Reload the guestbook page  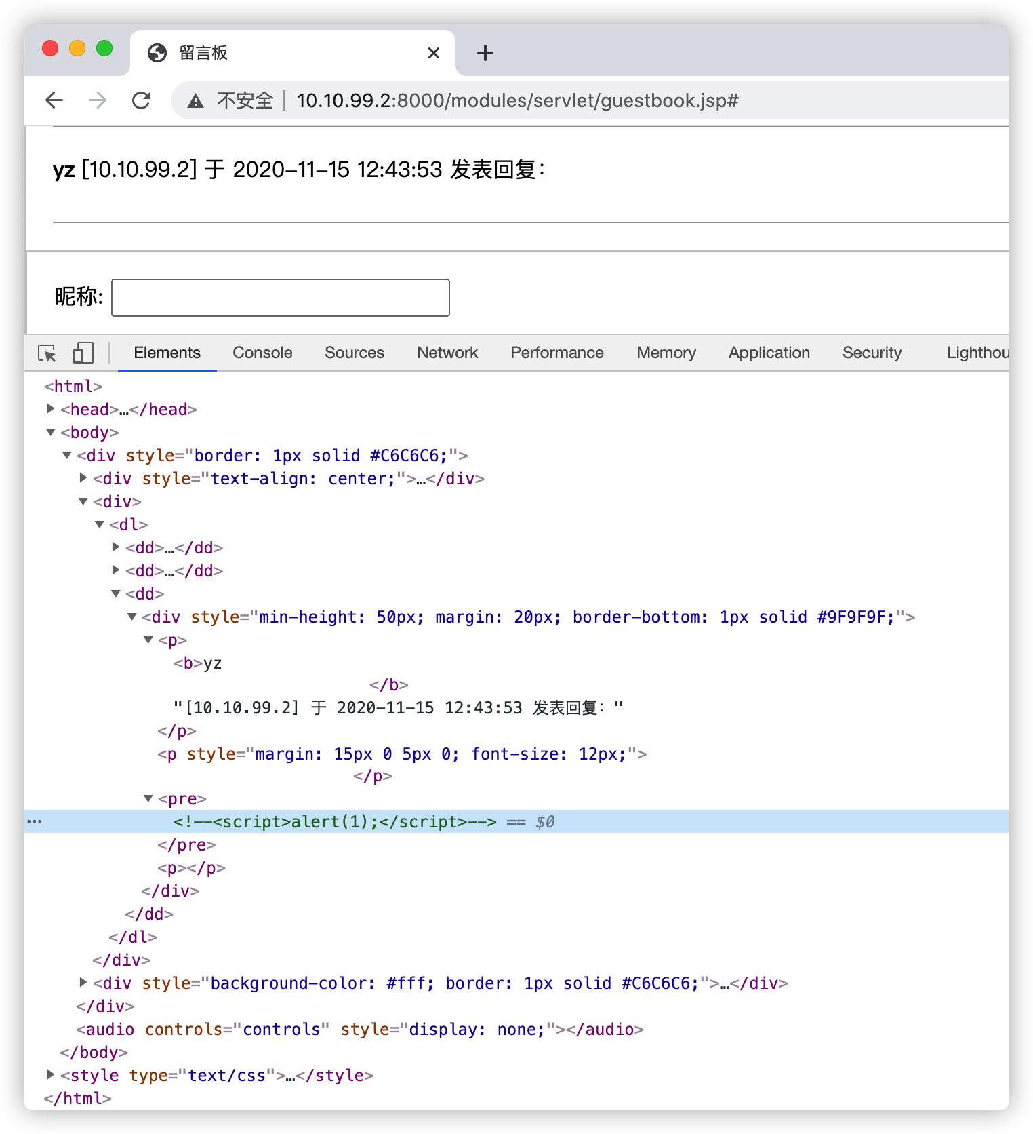[141, 100]
